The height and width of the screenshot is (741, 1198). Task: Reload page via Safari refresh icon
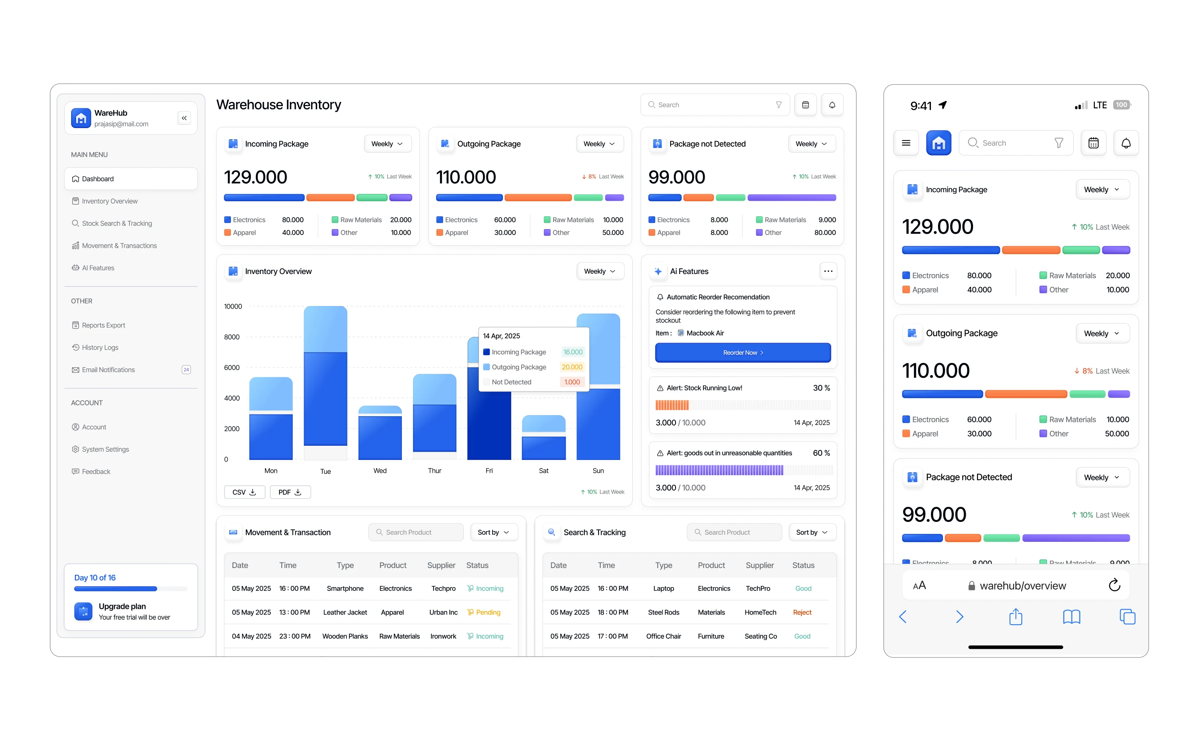click(1114, 585)
